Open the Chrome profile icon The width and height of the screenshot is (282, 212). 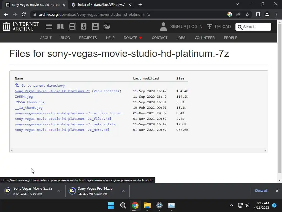267,14
